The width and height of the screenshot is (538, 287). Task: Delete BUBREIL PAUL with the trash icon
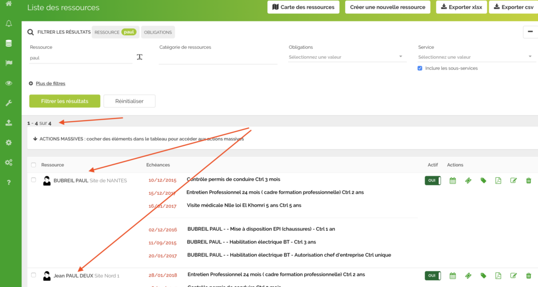(529, 180)
